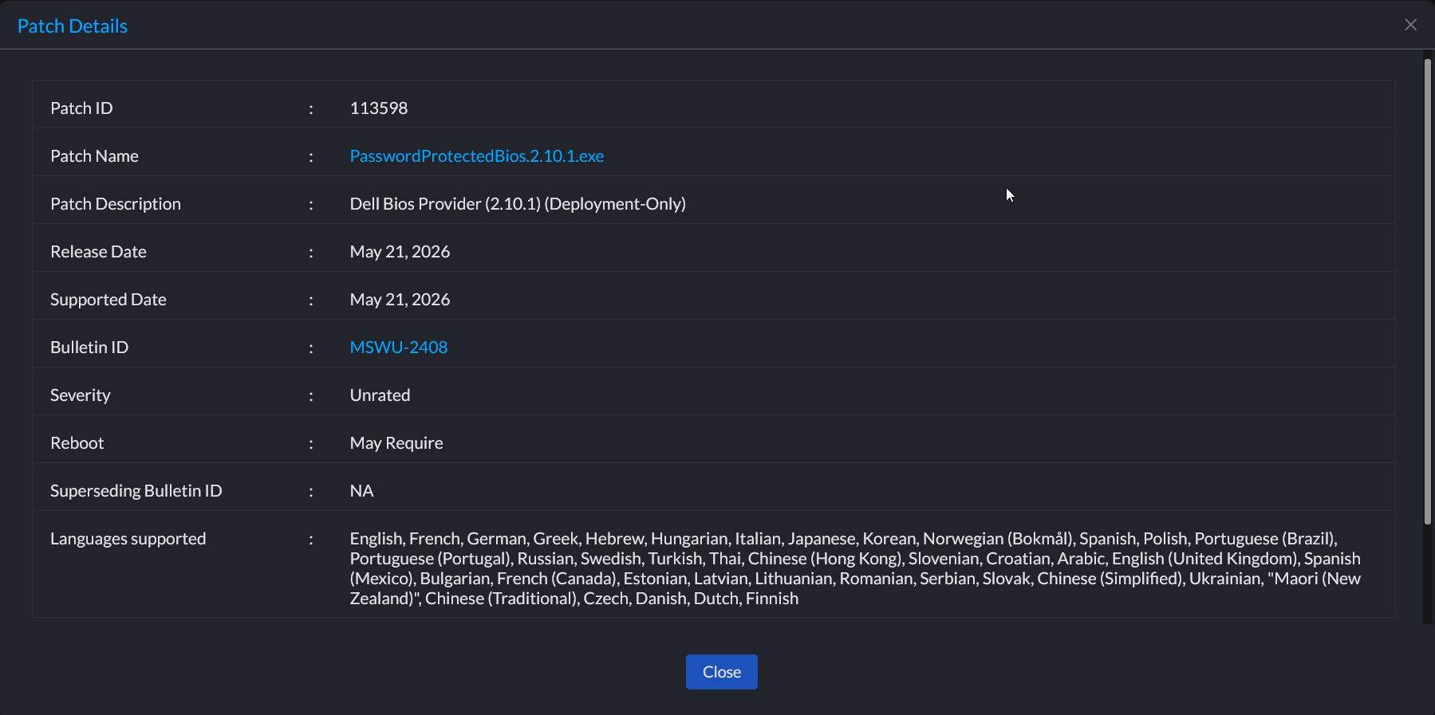
Task: Open PasswordProtectedBios.2.10.1.exe patch link
Action: tap(477, 156)
